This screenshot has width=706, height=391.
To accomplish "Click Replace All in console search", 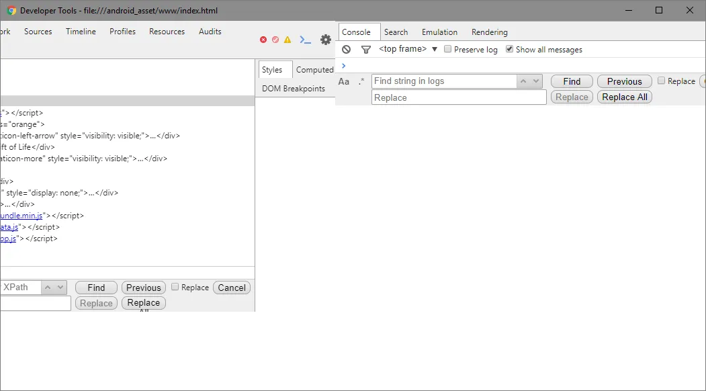I will pos(625,97).
